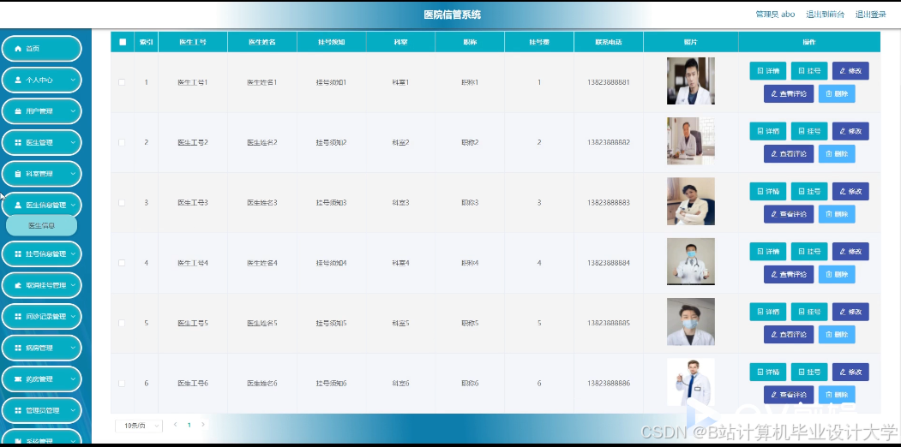
Task: Click 挂号 button for 医生工号2
Action: (x=809, y=131)
